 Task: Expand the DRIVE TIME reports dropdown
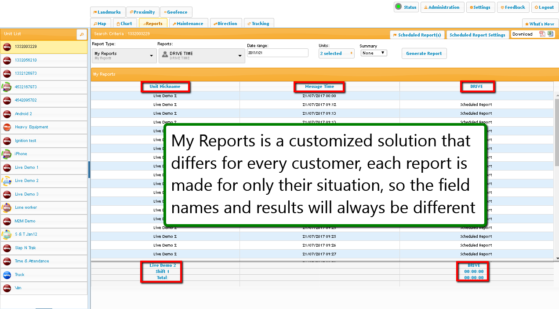pos(202,55)
